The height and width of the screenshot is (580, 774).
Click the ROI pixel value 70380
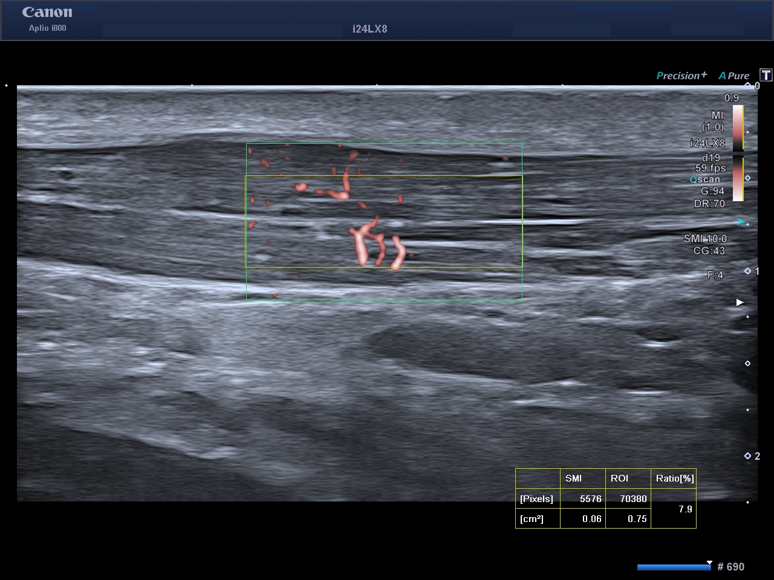633,499
